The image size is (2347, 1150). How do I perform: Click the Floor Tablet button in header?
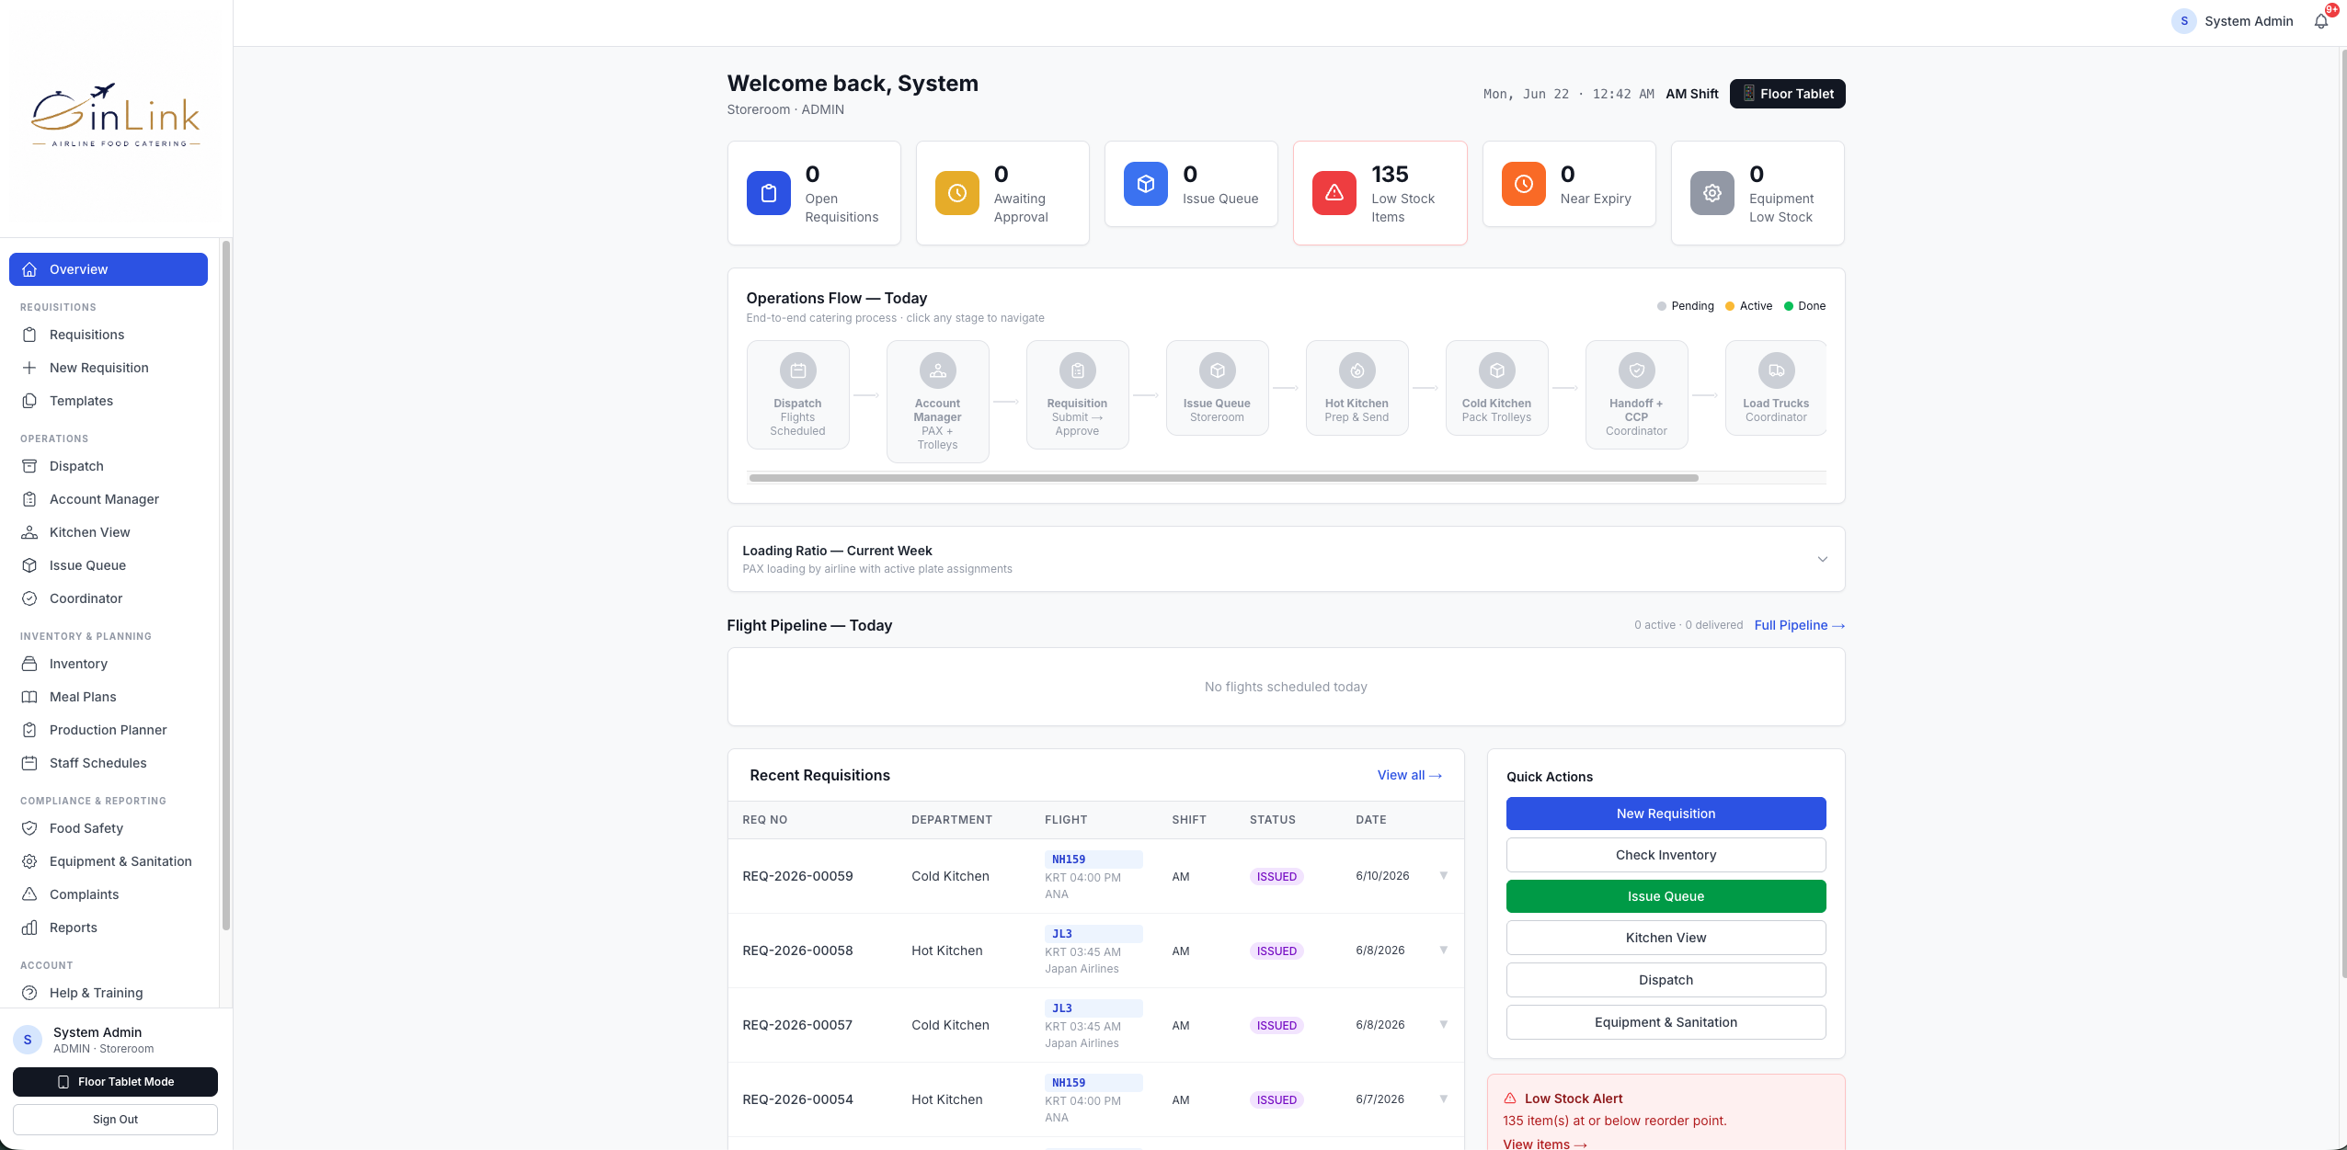click(1787, 94)
